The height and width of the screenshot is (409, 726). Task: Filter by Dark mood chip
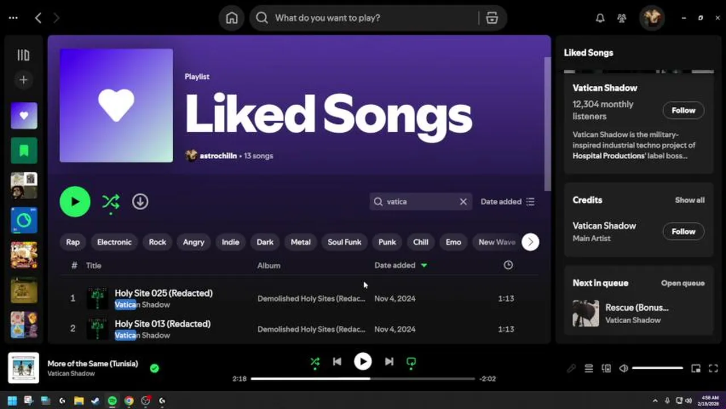point(265,242)
